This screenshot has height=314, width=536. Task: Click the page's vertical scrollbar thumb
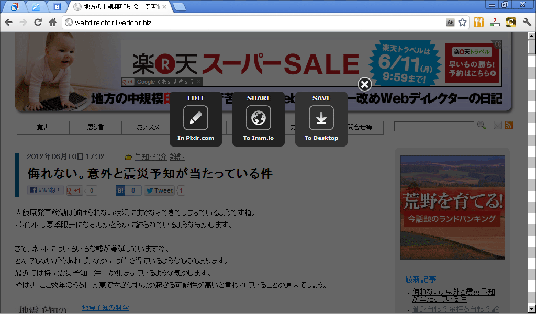tap(532, 47)
